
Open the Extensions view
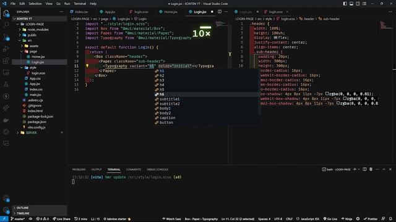[6, 60]
